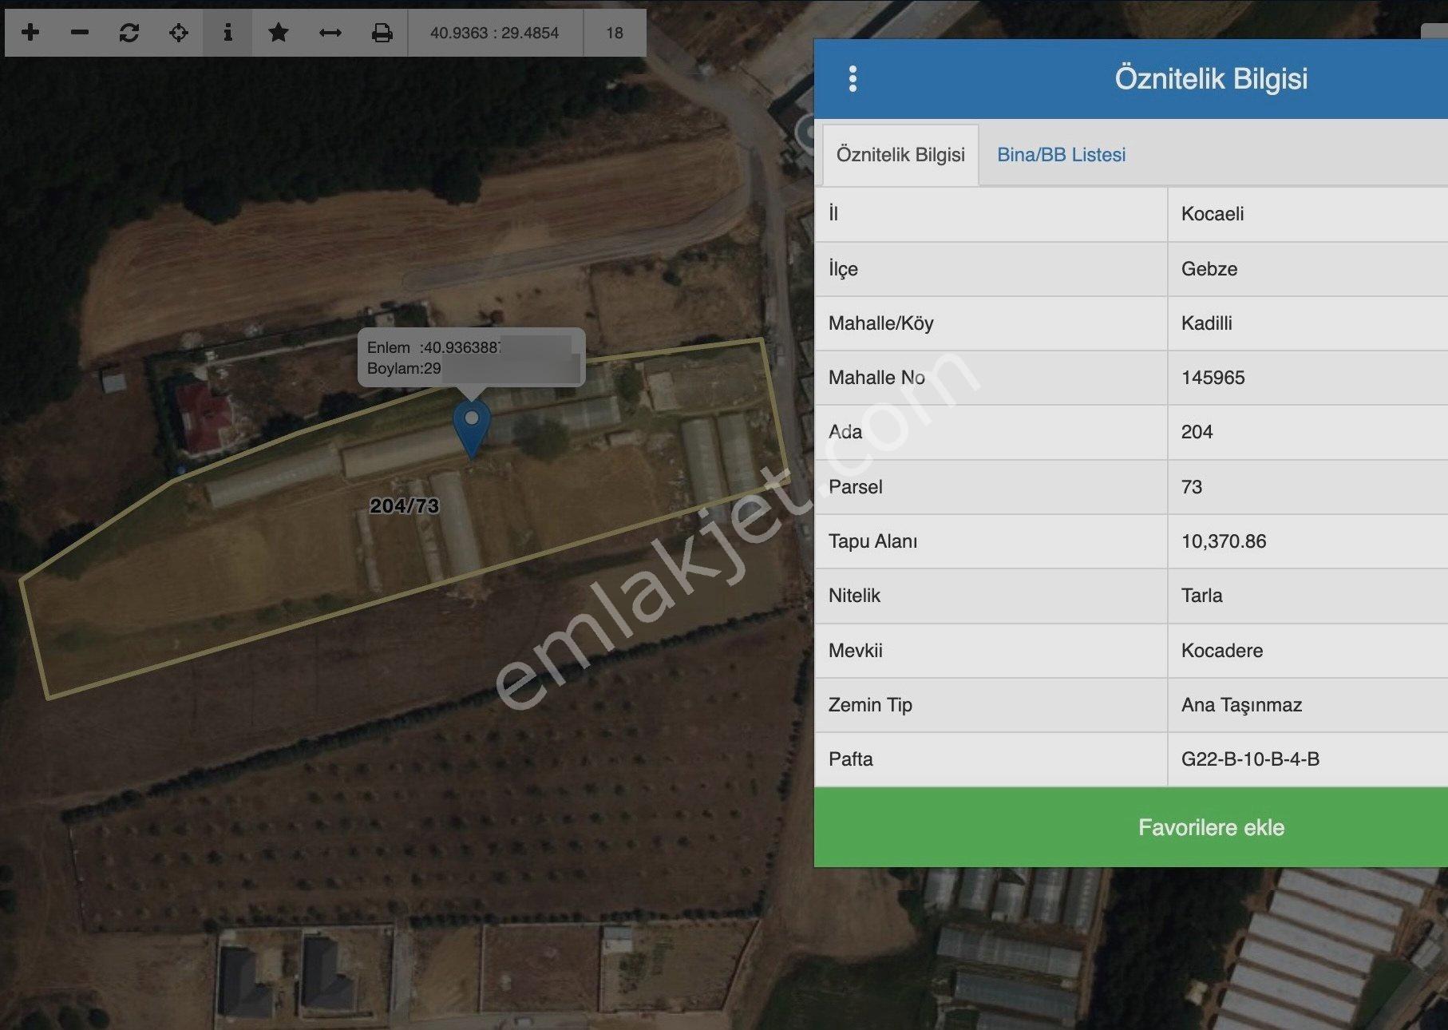
Task: Click the Öznitelik Bilgisi panel header title
Action: coord(1211,79)
